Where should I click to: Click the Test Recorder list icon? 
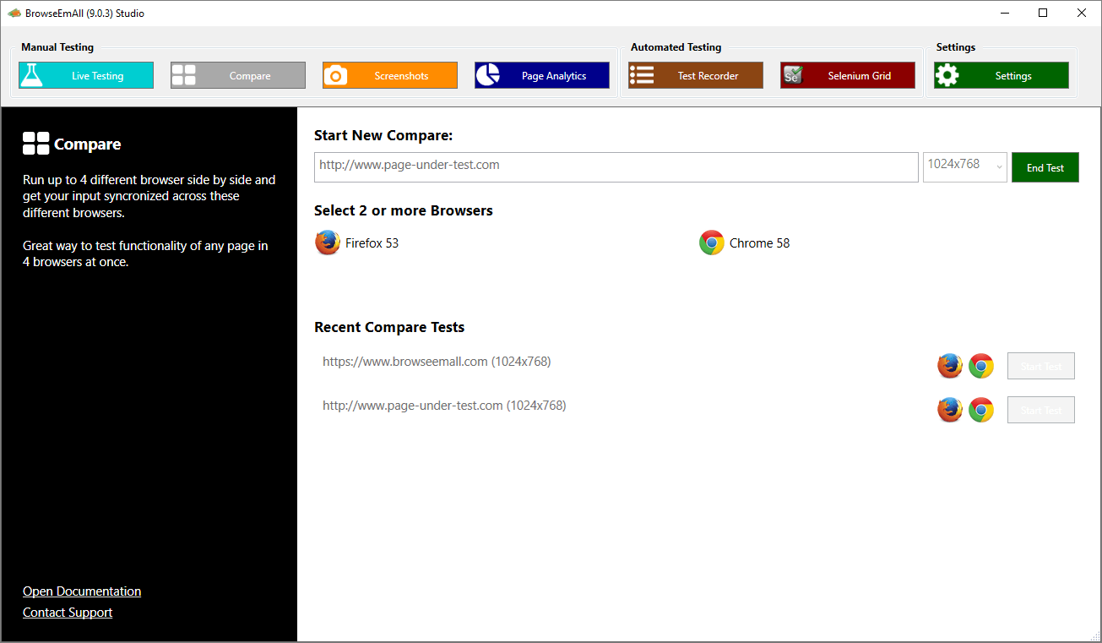pyautogui.click(x=642, y=75)
